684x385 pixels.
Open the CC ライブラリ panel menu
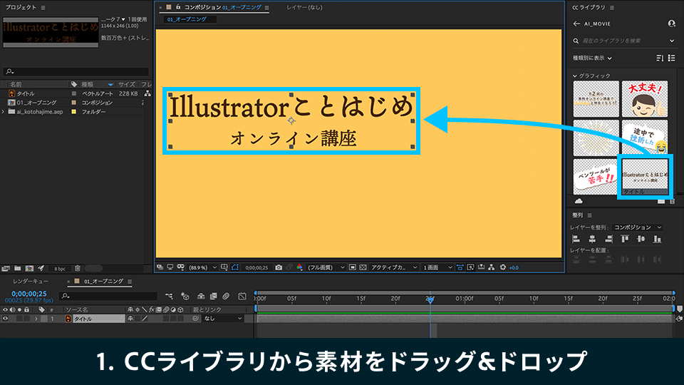[612, 7]
